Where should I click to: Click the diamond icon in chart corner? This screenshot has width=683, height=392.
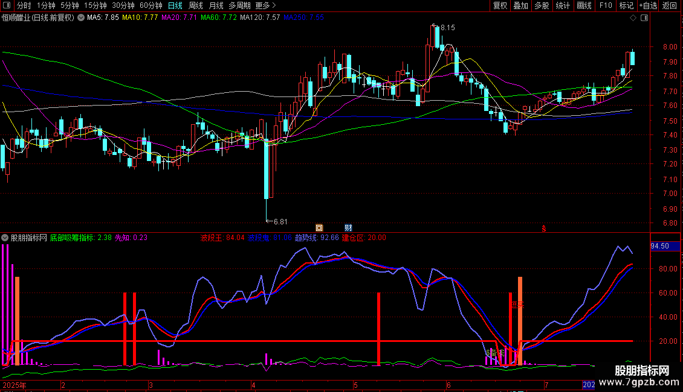tap(633, 18)
